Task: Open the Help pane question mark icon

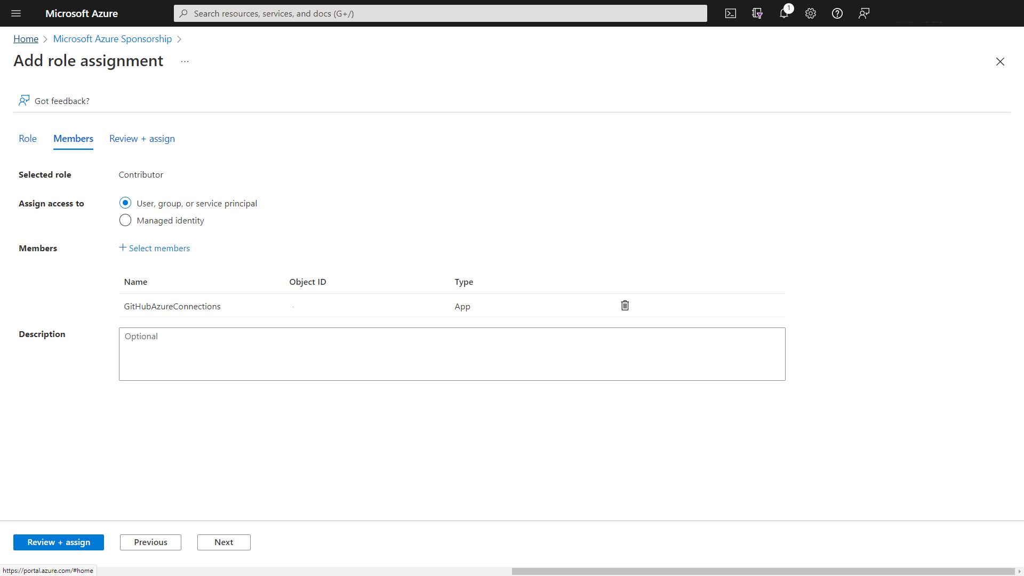Action: (x=837, y=13)
